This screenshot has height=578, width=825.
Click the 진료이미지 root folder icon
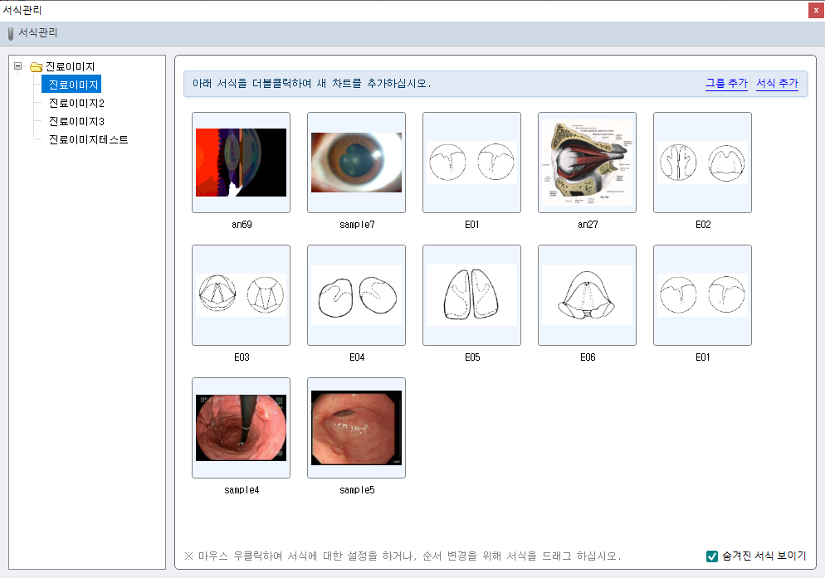point(36,67)
